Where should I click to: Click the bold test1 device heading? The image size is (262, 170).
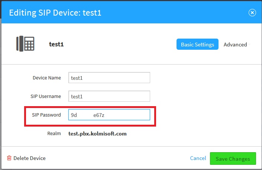pyautogui.click(x=57, y=44)
